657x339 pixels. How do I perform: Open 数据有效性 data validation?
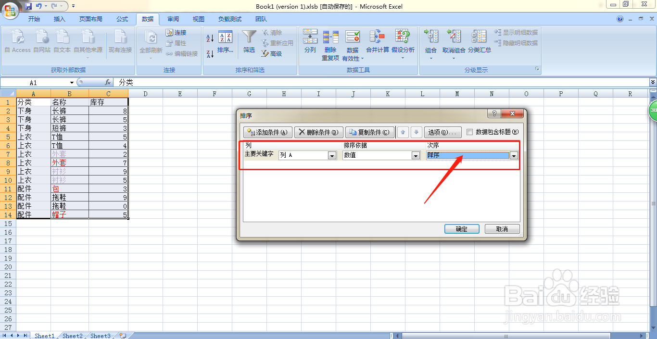(x=353, y=45)
